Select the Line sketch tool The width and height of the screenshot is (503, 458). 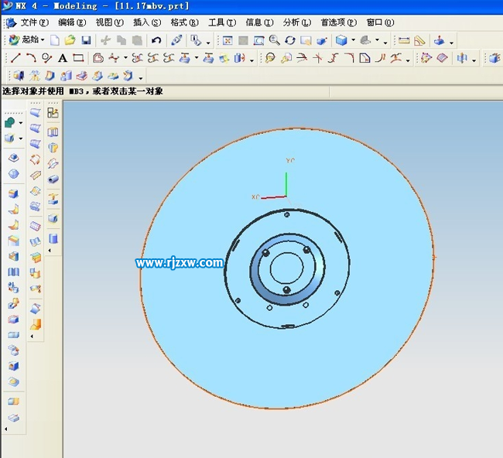pyautogui.click(x=15, y=58)
